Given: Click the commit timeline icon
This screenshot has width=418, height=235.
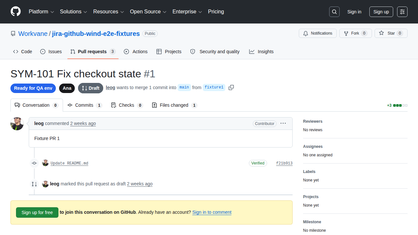Looking at the screenshot, I should (x=34, y=163).
